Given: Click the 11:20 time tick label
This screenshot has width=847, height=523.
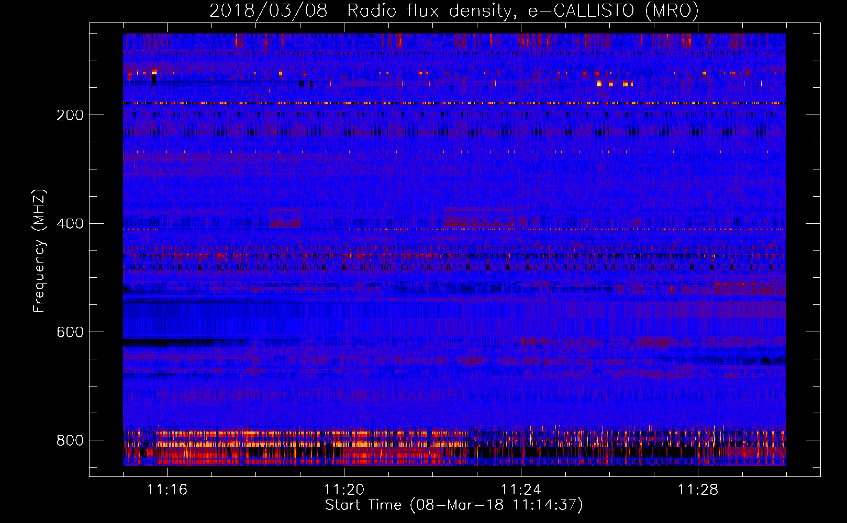Looking at the screenshot, I should coord(344,490).
